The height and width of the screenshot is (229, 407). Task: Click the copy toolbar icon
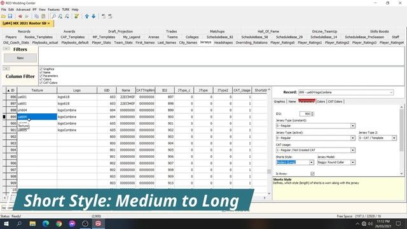[37, 17]
